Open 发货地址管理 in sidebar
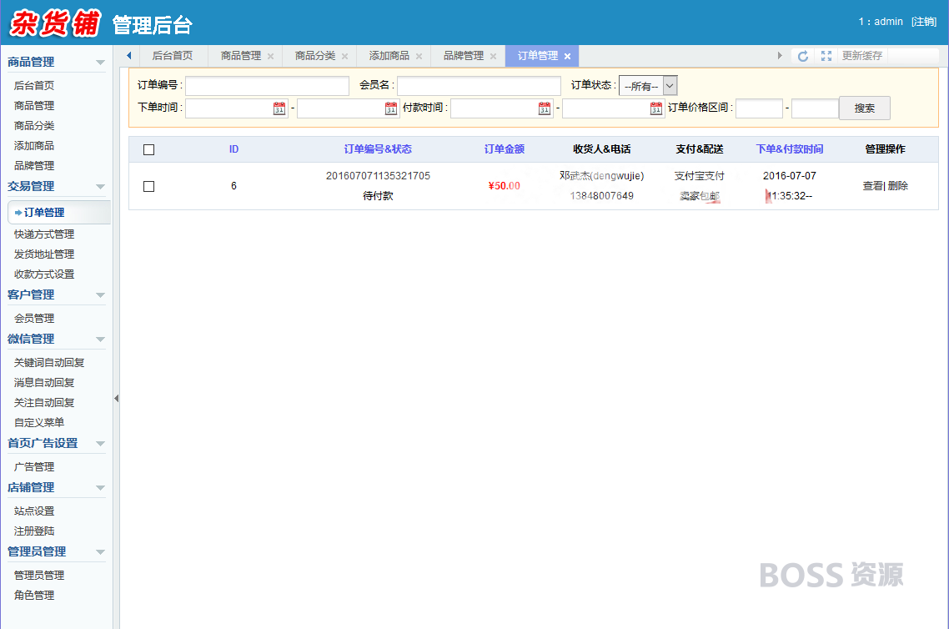This screenshot has height=629, width=949. coord(44,254)
